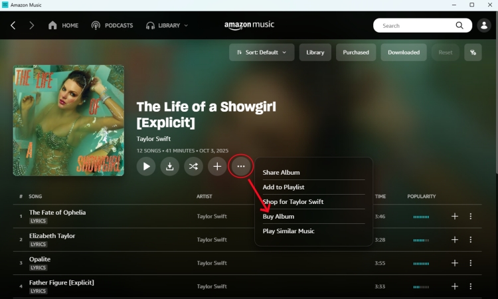This screenshot has width=498, height=299.
Task: Open more options for Father Figure
Action: pos(470,286)
